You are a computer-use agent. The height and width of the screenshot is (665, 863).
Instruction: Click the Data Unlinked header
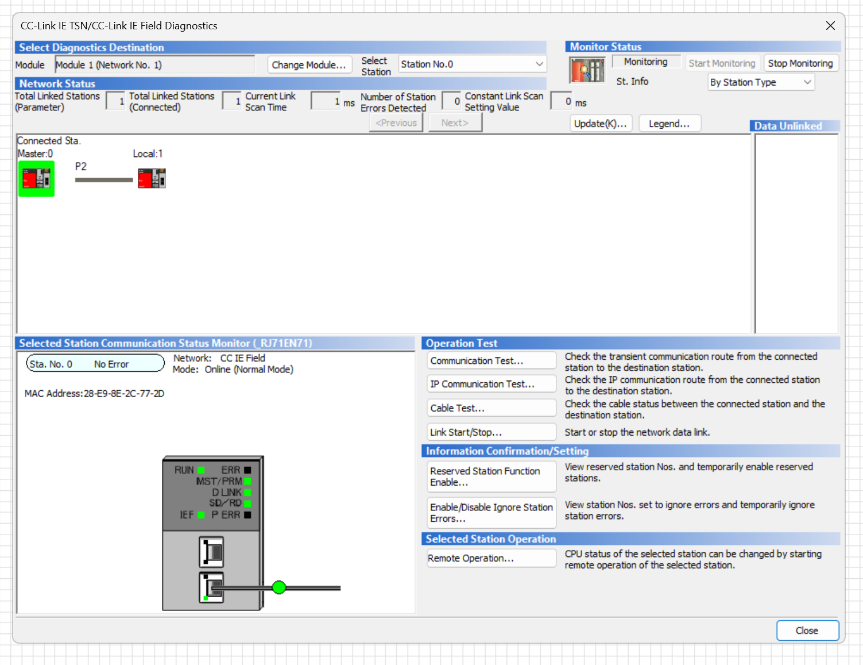coord(794,126)
